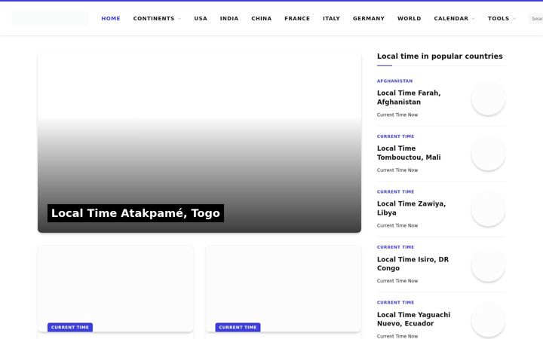Go to the USA menu item

(x=201, y=18)
